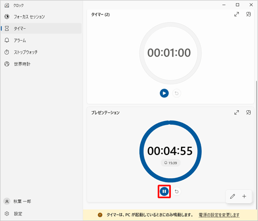Keep タイマー (2) on top in compact overlay

(248, 14)
